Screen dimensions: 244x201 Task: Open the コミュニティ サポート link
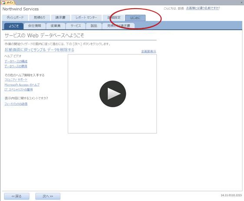pyautogui.click(x=16, y=79)
